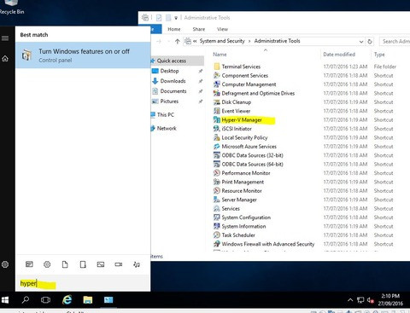Refresh the Administrative Tools folder

370,42
